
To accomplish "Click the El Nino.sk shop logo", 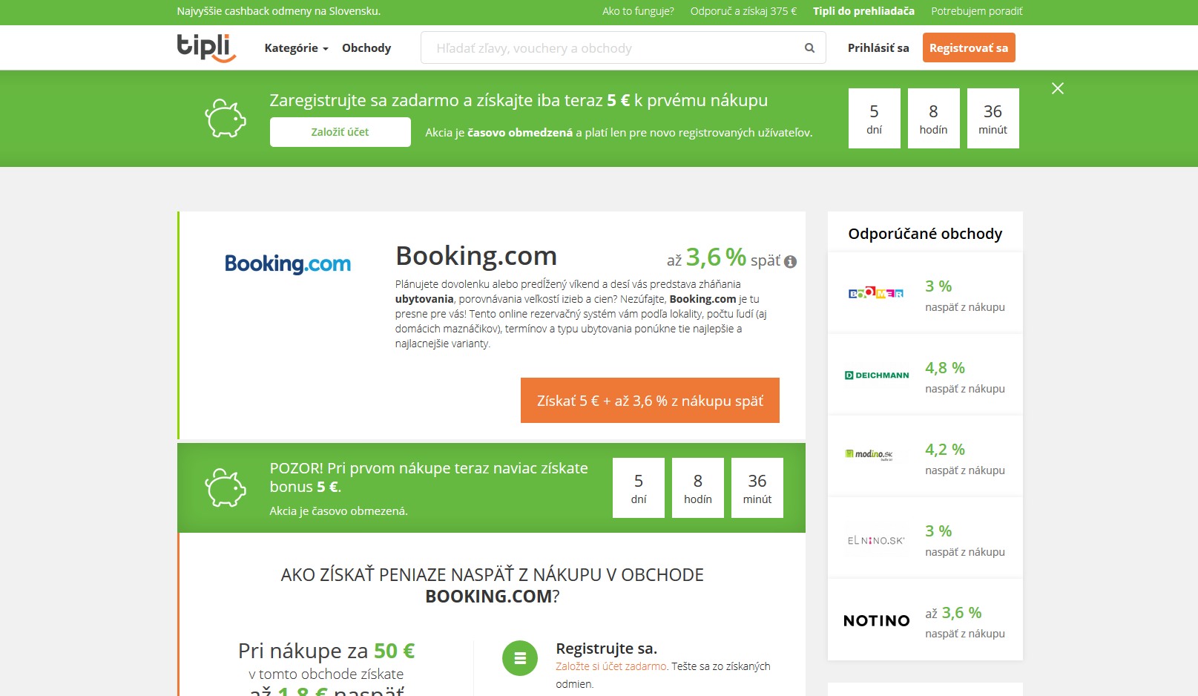I will tap(876, 541).
